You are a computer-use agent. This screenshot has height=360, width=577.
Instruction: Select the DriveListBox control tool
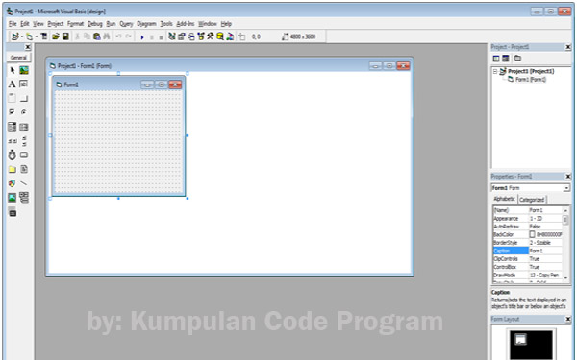pos(24,155)
